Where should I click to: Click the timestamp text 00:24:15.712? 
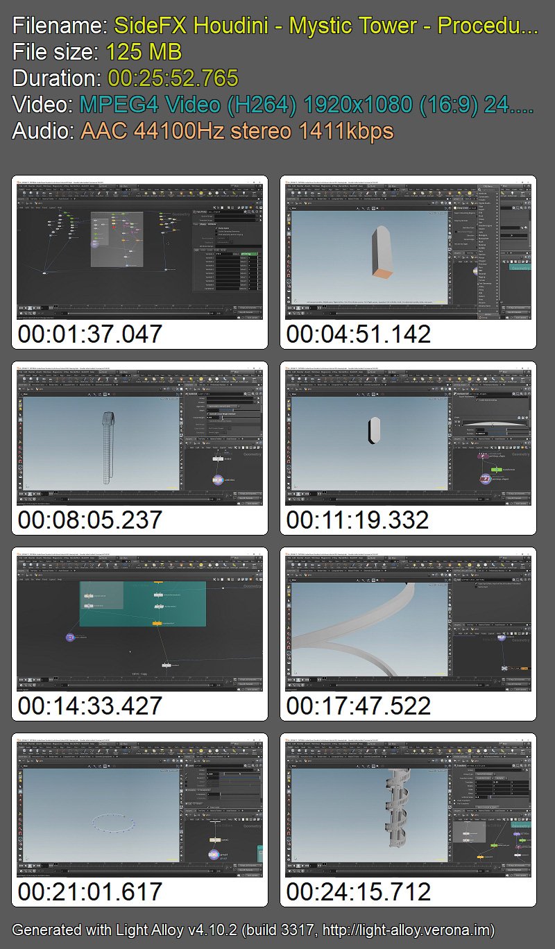pos(359,891)
